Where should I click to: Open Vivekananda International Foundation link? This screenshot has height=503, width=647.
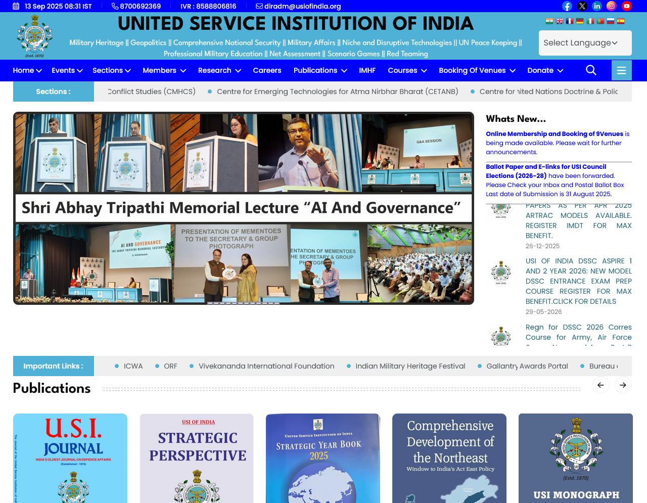(266, 366)
